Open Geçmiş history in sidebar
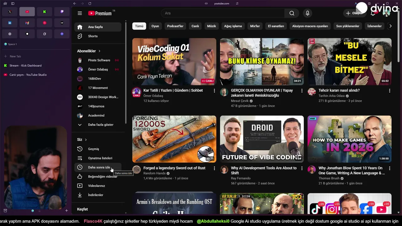The height and width of the screenshot is (226, 402). (98, 149)
